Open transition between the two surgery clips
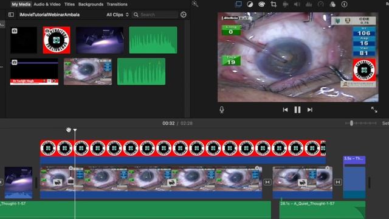The height and width of the screenshot is (219, 389). coord(267,182)
